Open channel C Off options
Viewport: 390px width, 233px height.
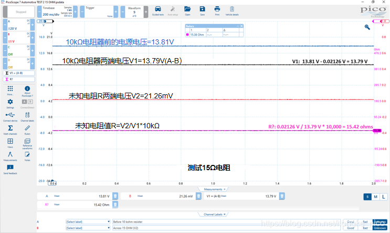pyautogui.click(x=19, y=51)
